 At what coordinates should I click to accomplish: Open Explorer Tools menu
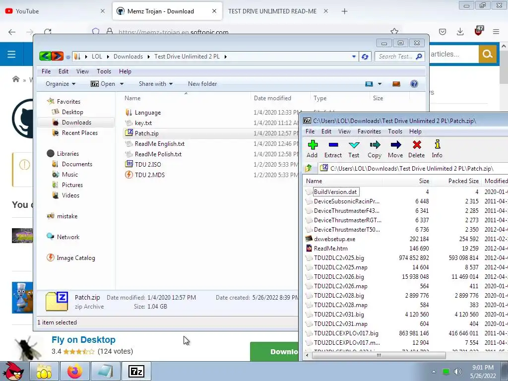[104, 71]
